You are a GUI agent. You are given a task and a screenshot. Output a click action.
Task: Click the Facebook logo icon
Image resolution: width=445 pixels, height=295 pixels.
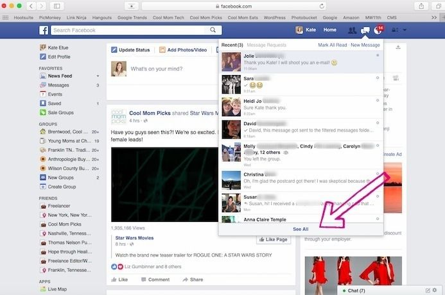click(44, 30)
